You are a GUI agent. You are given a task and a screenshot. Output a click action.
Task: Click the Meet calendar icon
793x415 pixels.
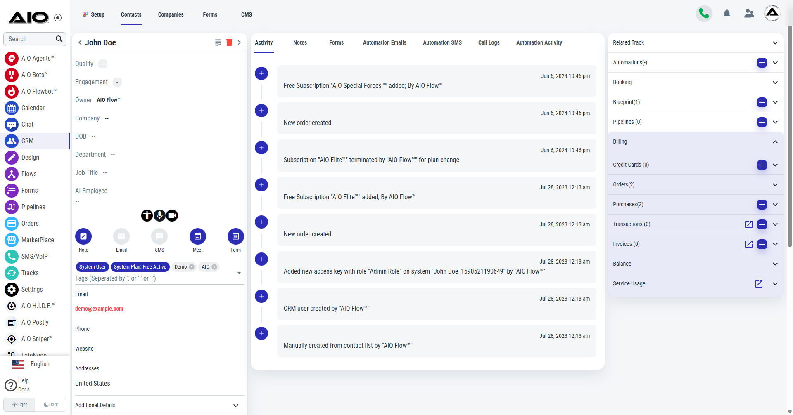(x=197, y=236)
